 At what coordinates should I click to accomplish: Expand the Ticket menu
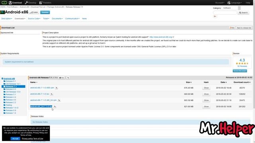point(46,19)
